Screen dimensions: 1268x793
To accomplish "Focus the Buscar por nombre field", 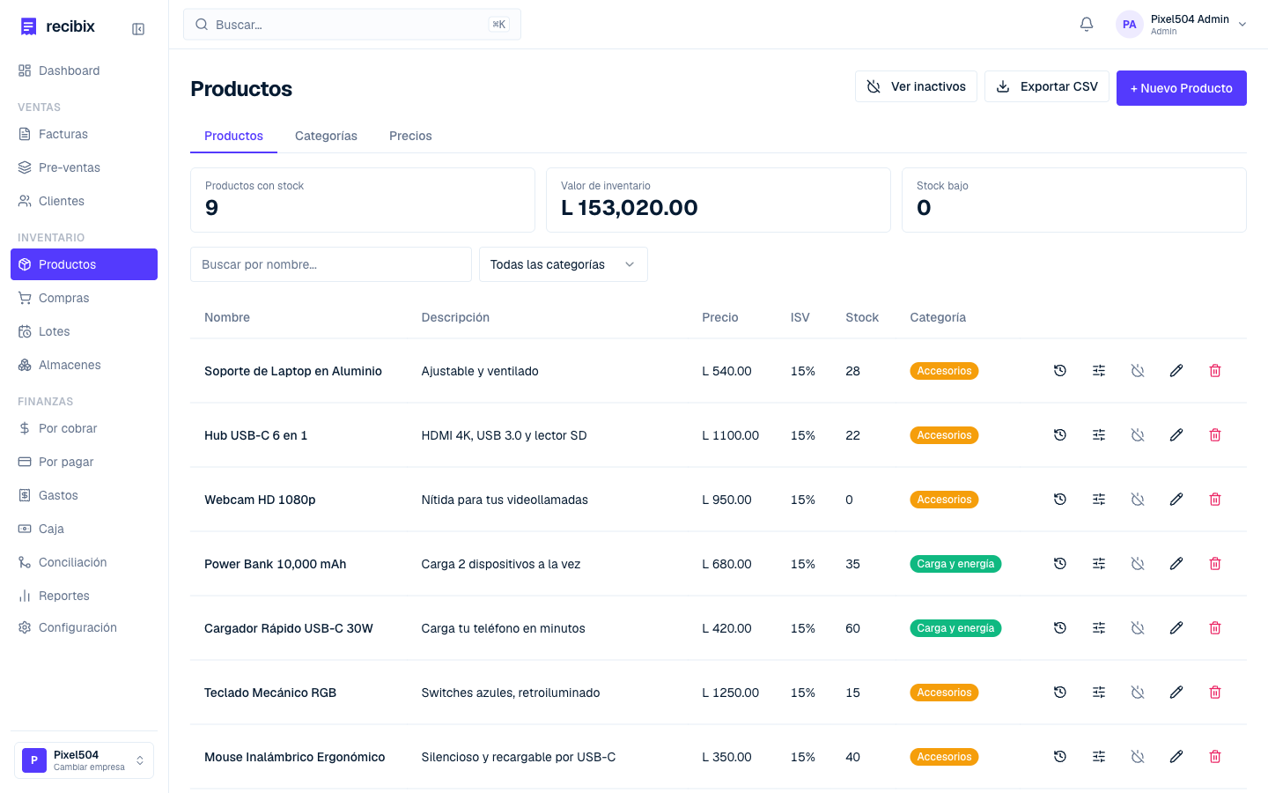I will (331, 264).
